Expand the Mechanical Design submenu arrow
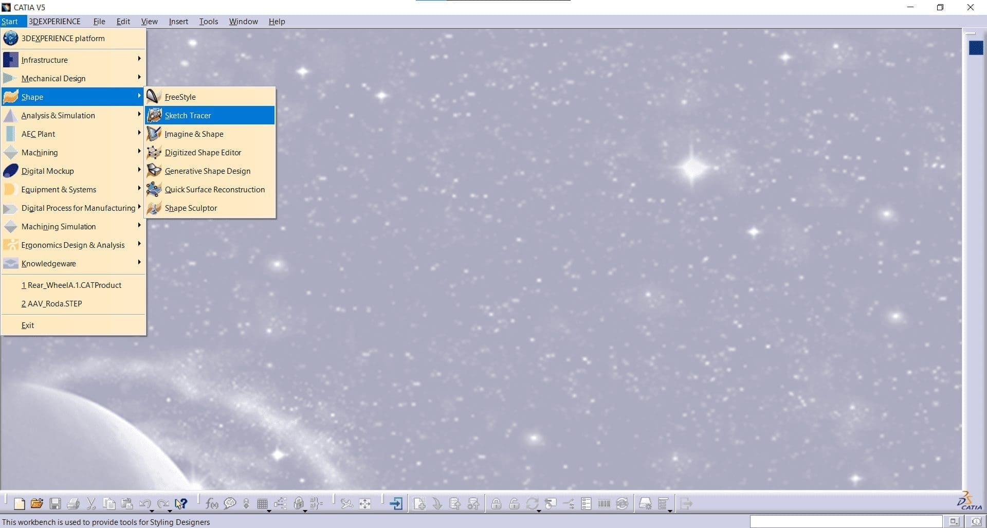The width and height of the screenshot is (987, 528). [x=139, y=77]
